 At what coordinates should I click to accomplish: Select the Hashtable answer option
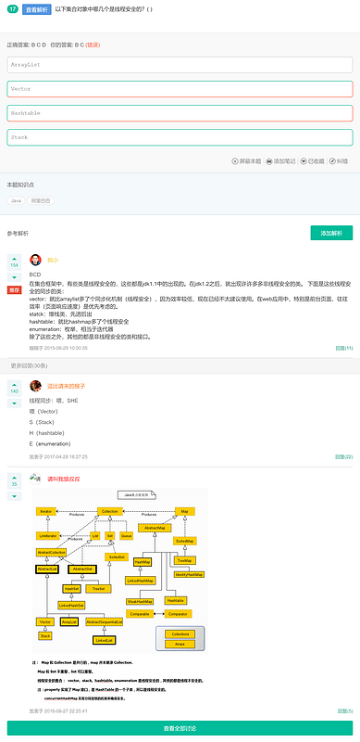click(180, 113)
